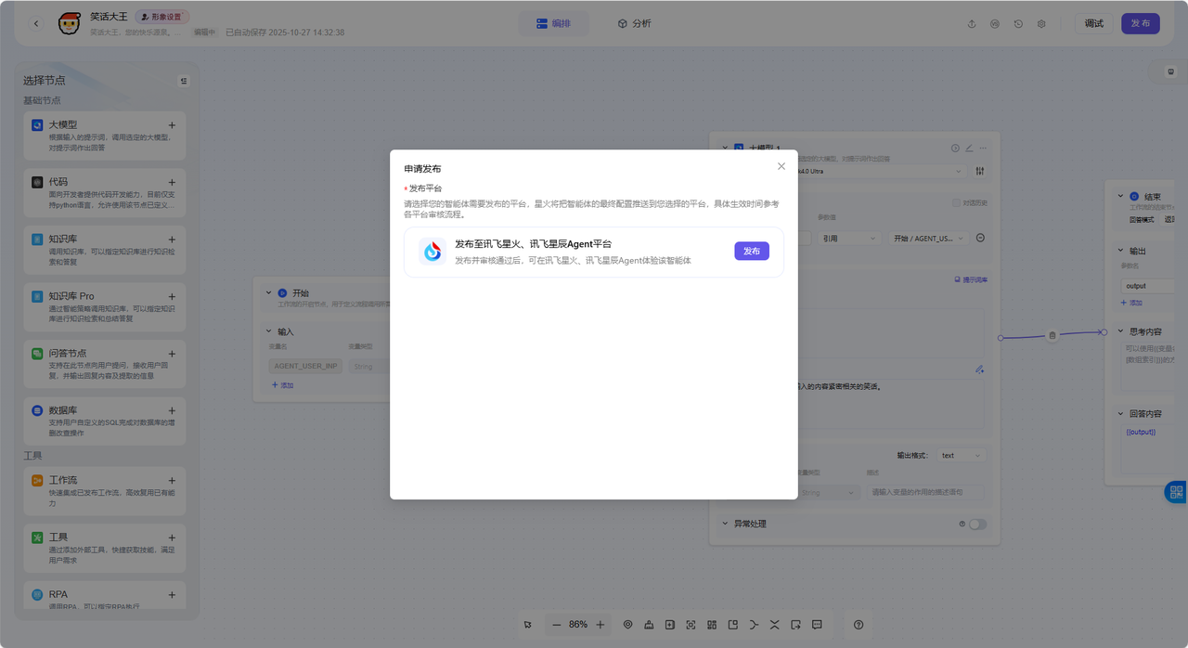Add the 代码 node with plus icon
Viewport: 1188px width, 648px height.
[172, 183]
